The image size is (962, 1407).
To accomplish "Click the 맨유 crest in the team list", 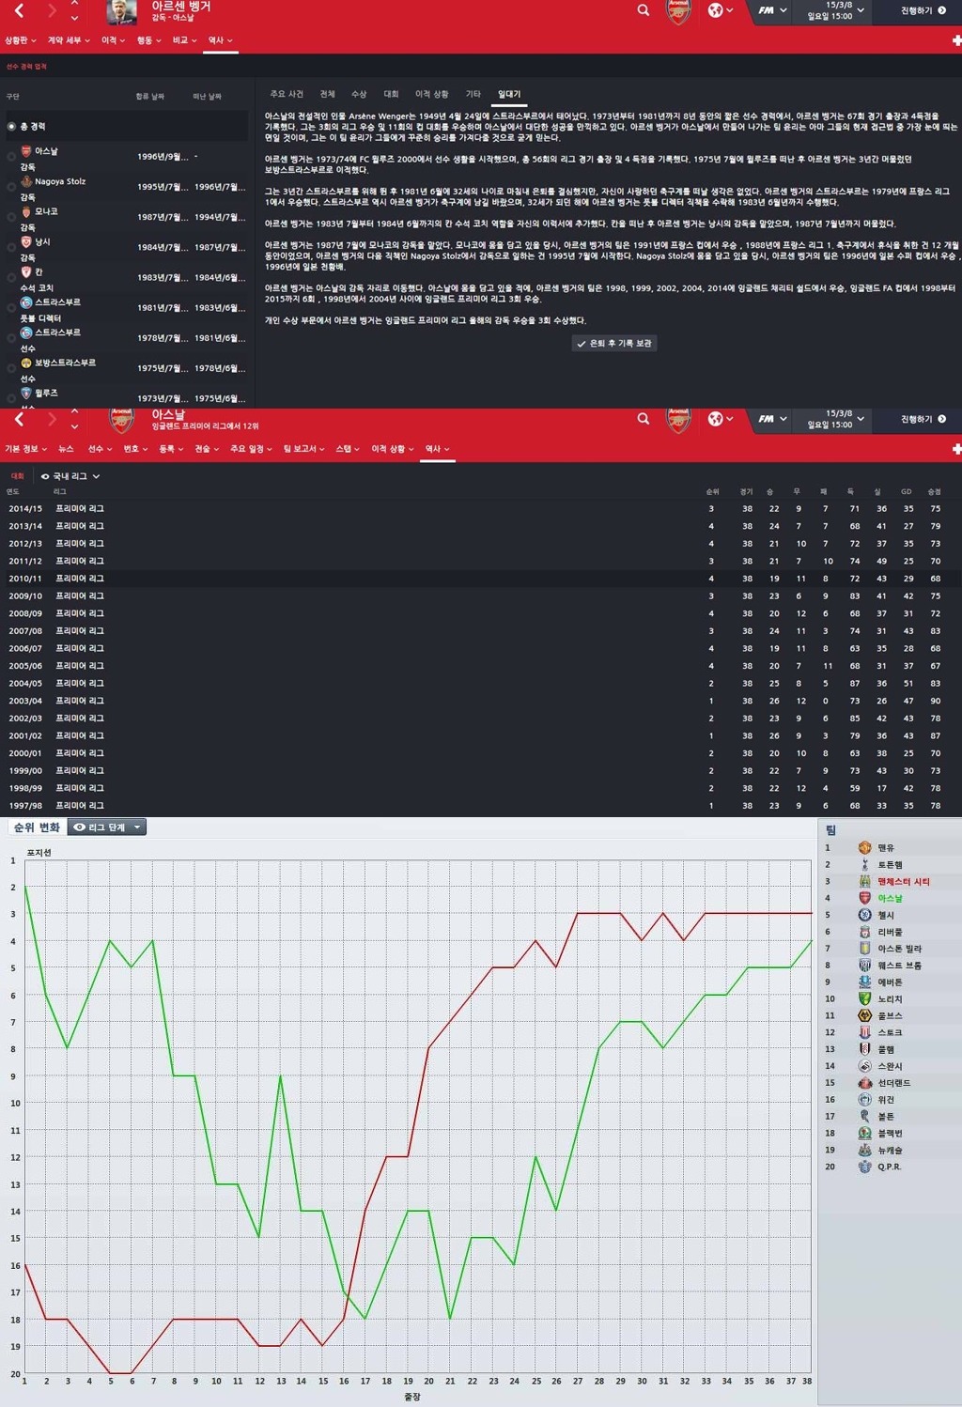I will [865, 847].
